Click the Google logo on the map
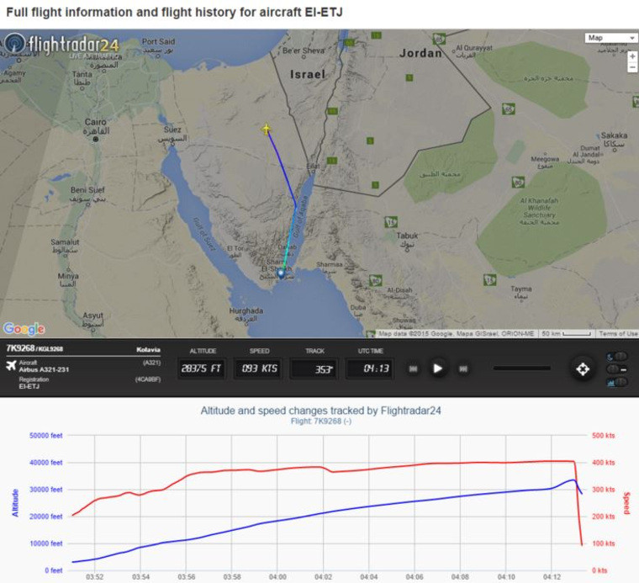Image resolution: width=639 pixels, height=583 pixels. [x=24, y=328]
